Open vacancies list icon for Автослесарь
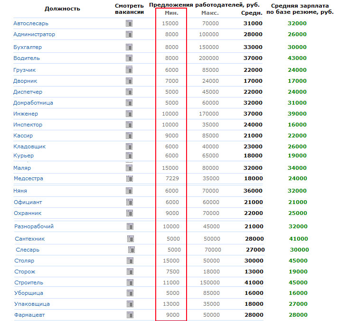 click(x=129, y=23)
